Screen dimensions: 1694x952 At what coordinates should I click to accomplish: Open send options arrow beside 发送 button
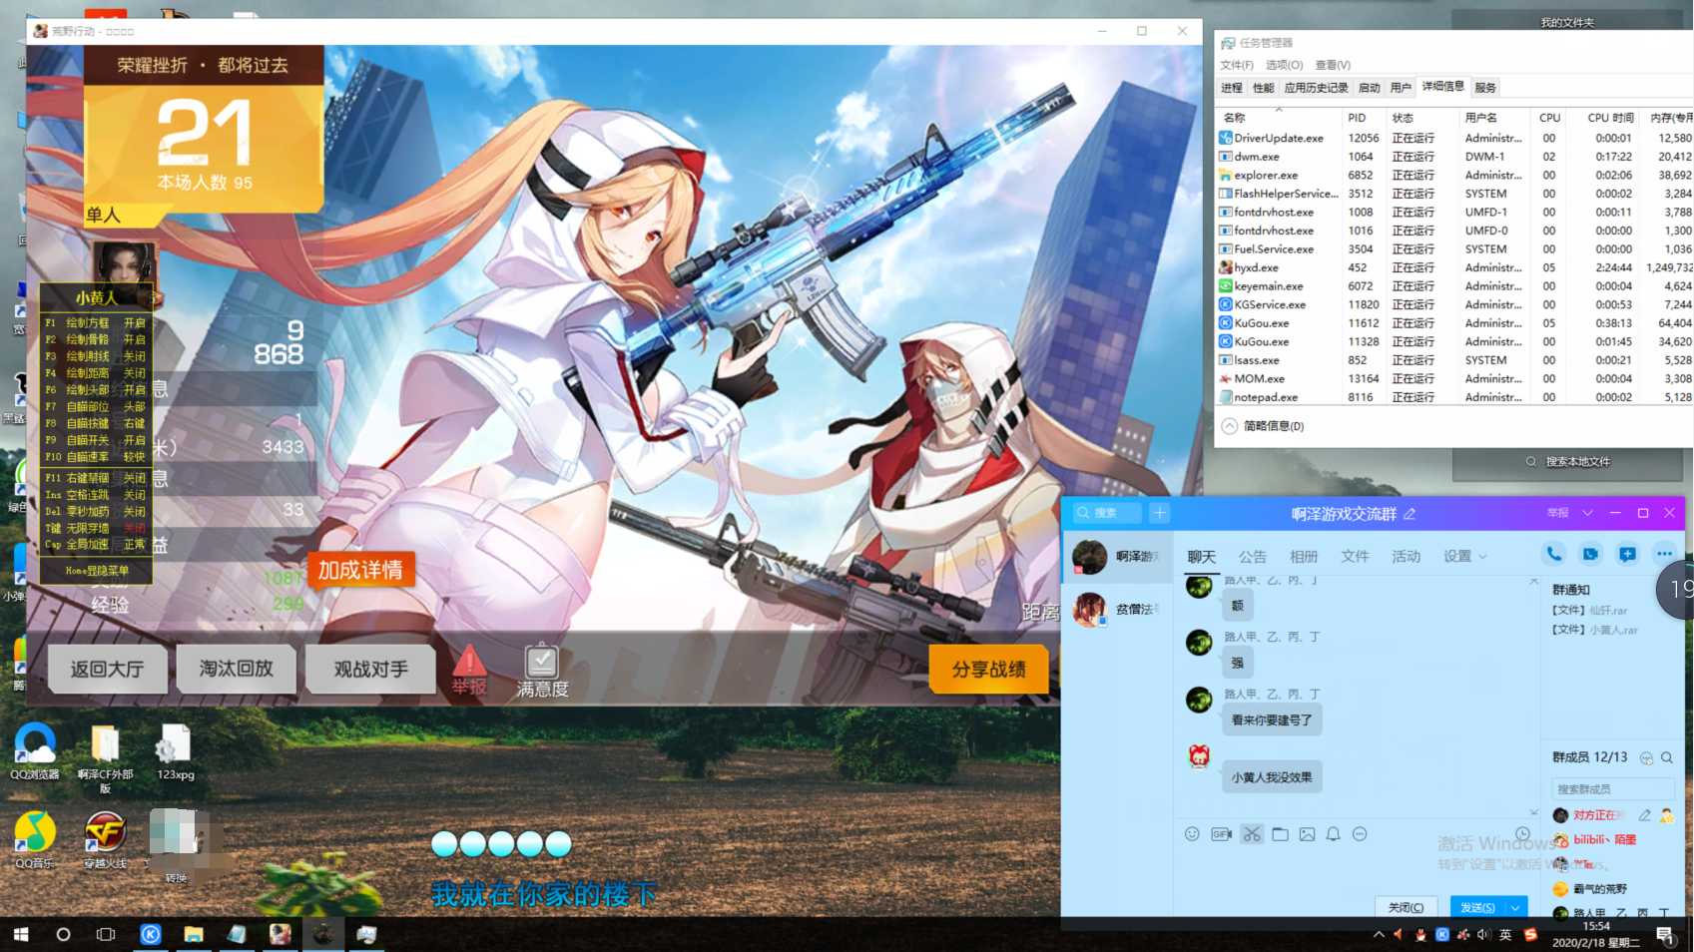click(x=1515, y=907)
